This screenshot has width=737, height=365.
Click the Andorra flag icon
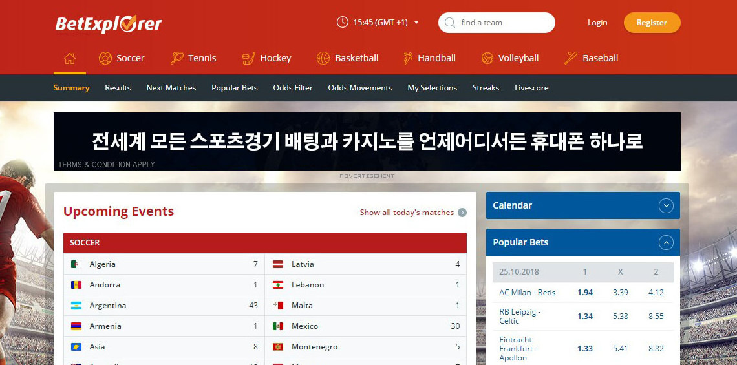tap(76, 285)
